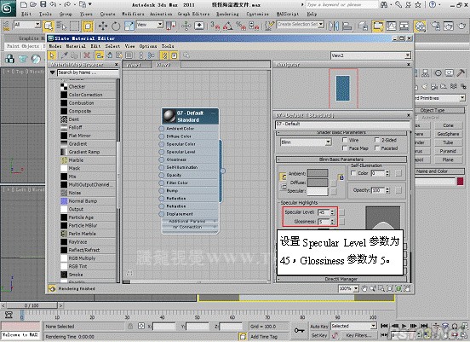Open the Slate editor Tools menu

point(168,46)
